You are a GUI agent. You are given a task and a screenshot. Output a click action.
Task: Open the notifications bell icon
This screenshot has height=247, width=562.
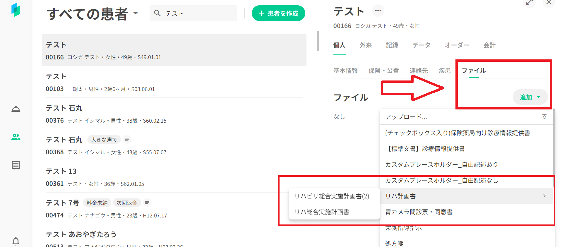16,241
